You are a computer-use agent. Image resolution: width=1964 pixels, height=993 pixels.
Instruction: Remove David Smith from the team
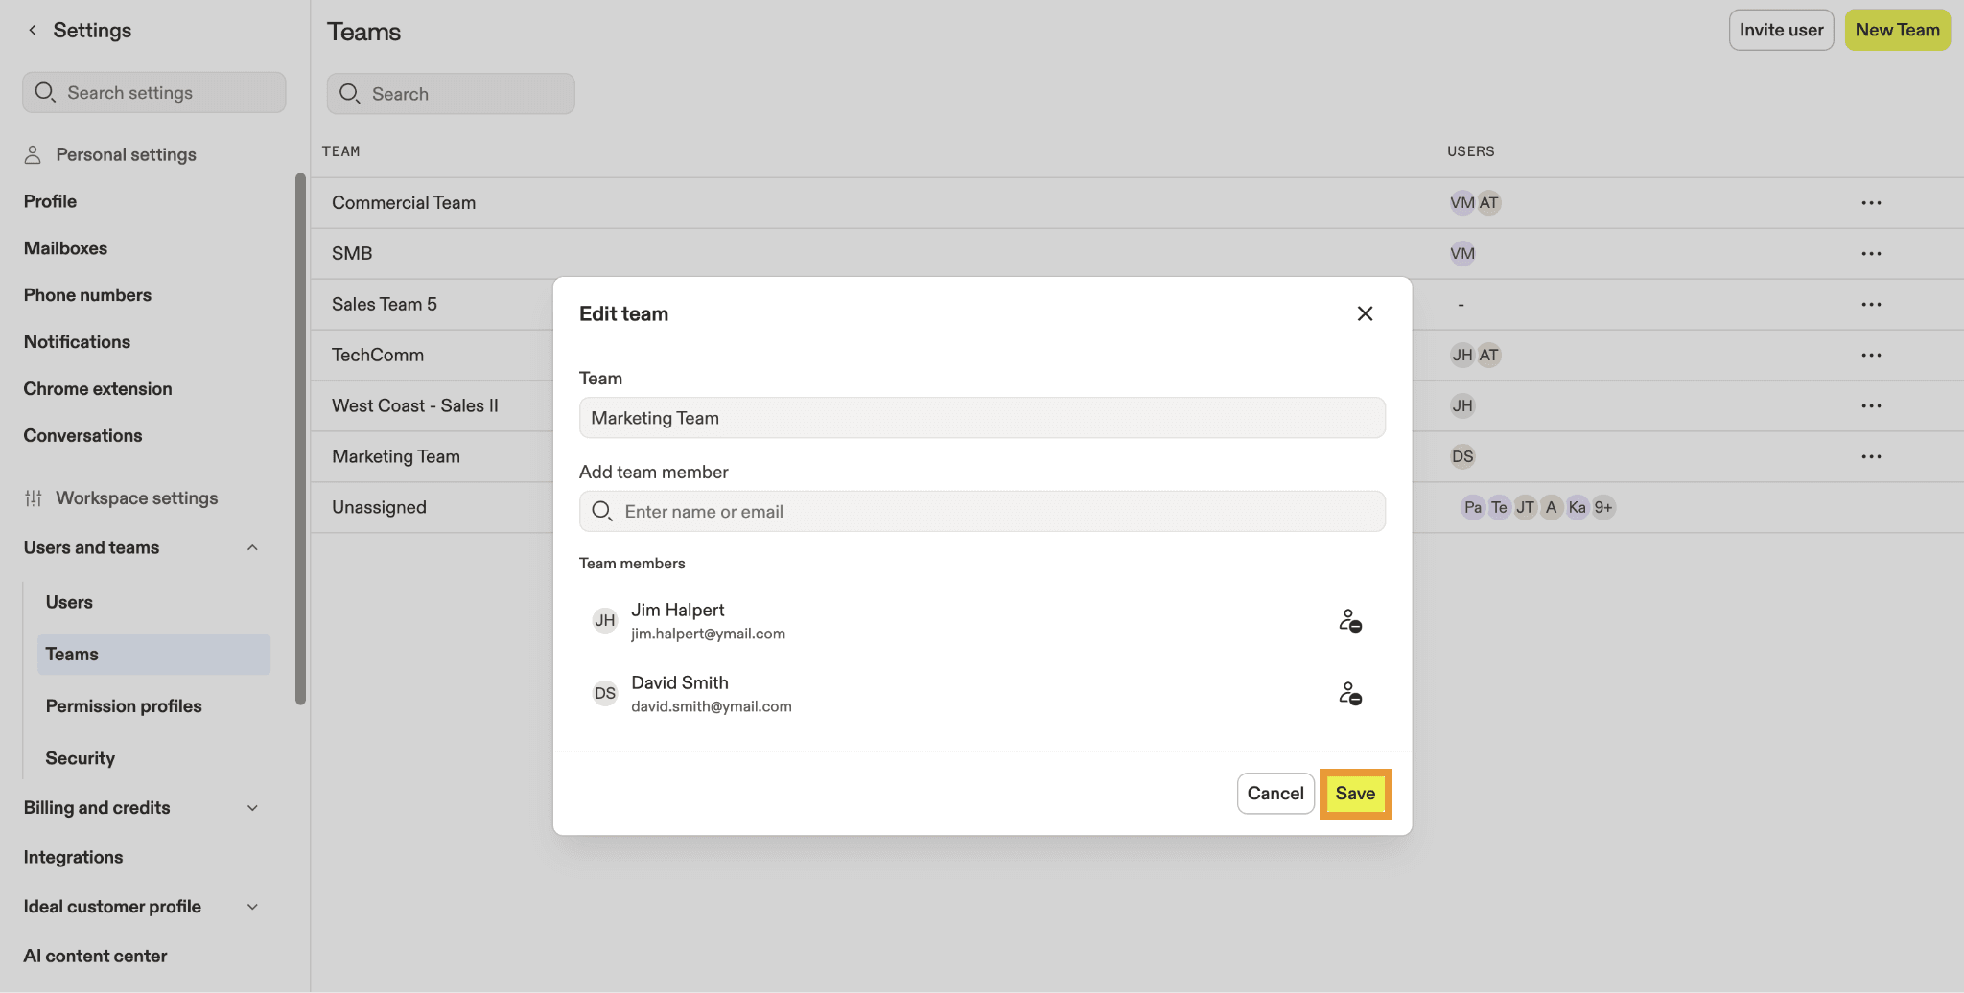(x=1350, y=694)
